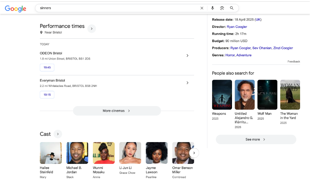Open ODEON Bristol details chevron
The image size is (310, 189).
coord(187,56)
